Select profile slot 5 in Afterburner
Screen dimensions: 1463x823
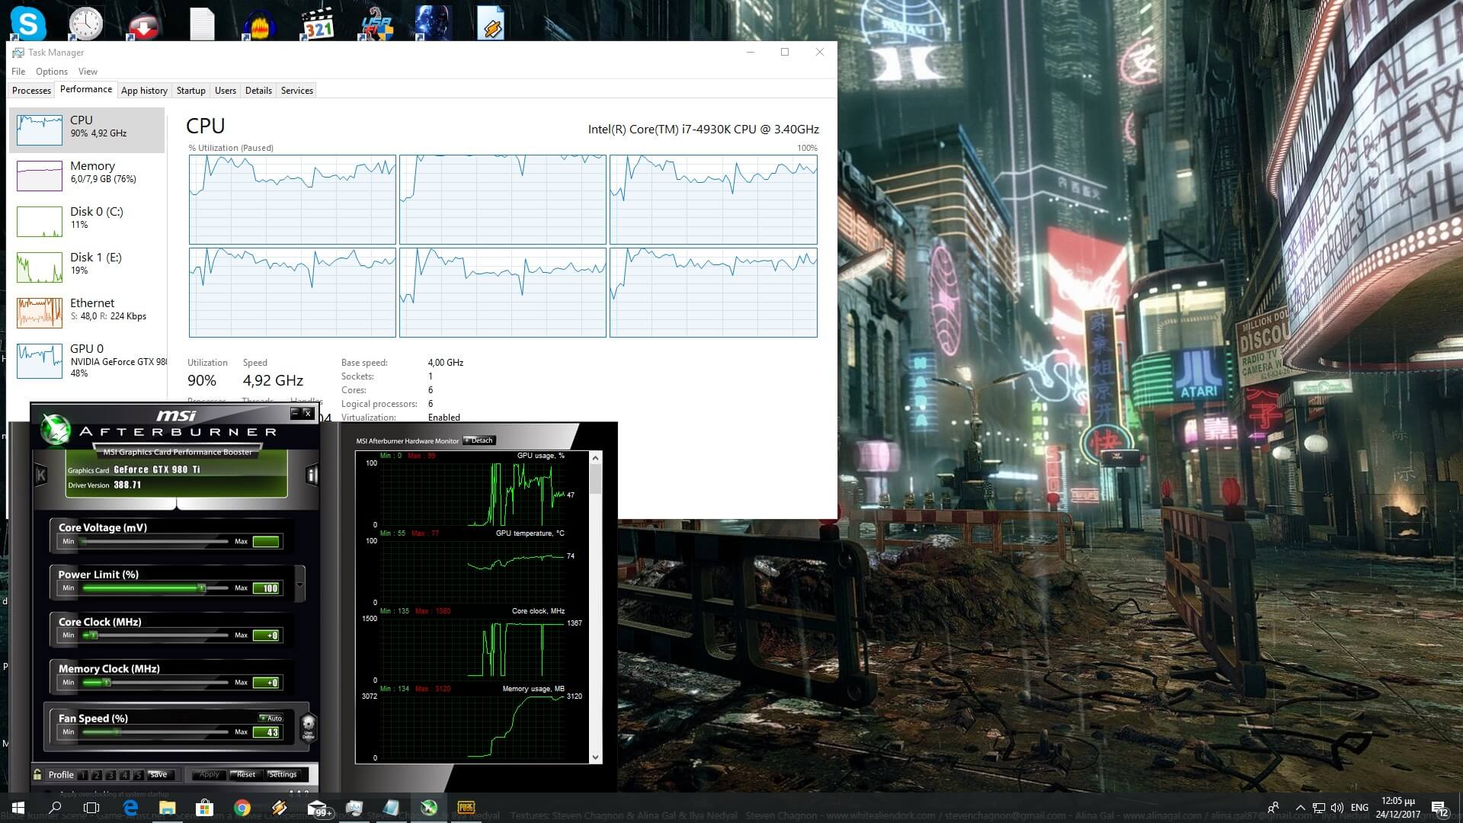click(x=138, y=775)
